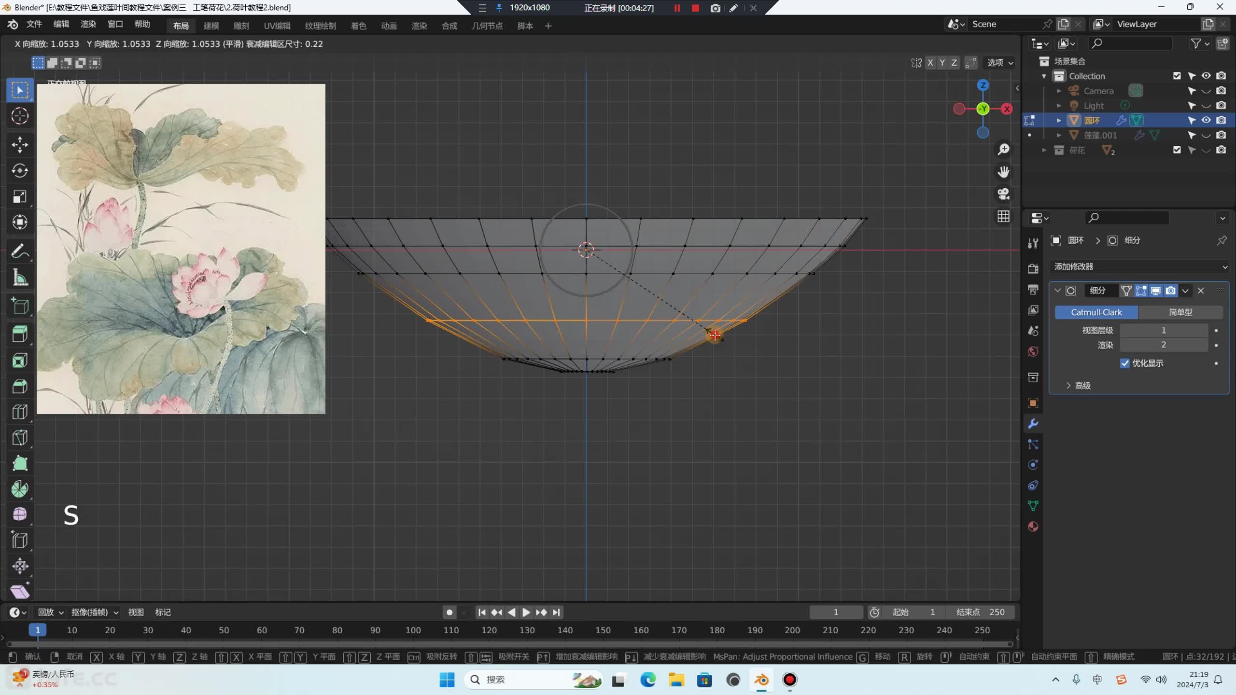Select the Smooth vertices tool
Image resolution: width=1236 pixels, height=695 pixels.
[x=20, y=514]
